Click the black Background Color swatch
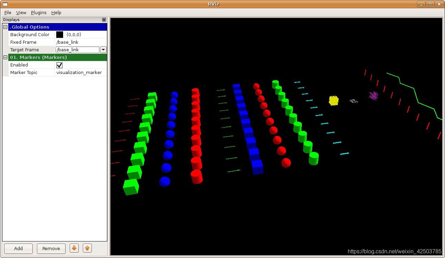The height and width of the screenshot is (258, 445). coord(60,34)
